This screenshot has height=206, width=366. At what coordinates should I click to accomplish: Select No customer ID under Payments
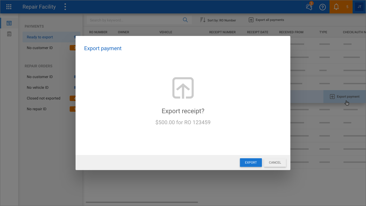pyautogui.click(x=40, y=48)
